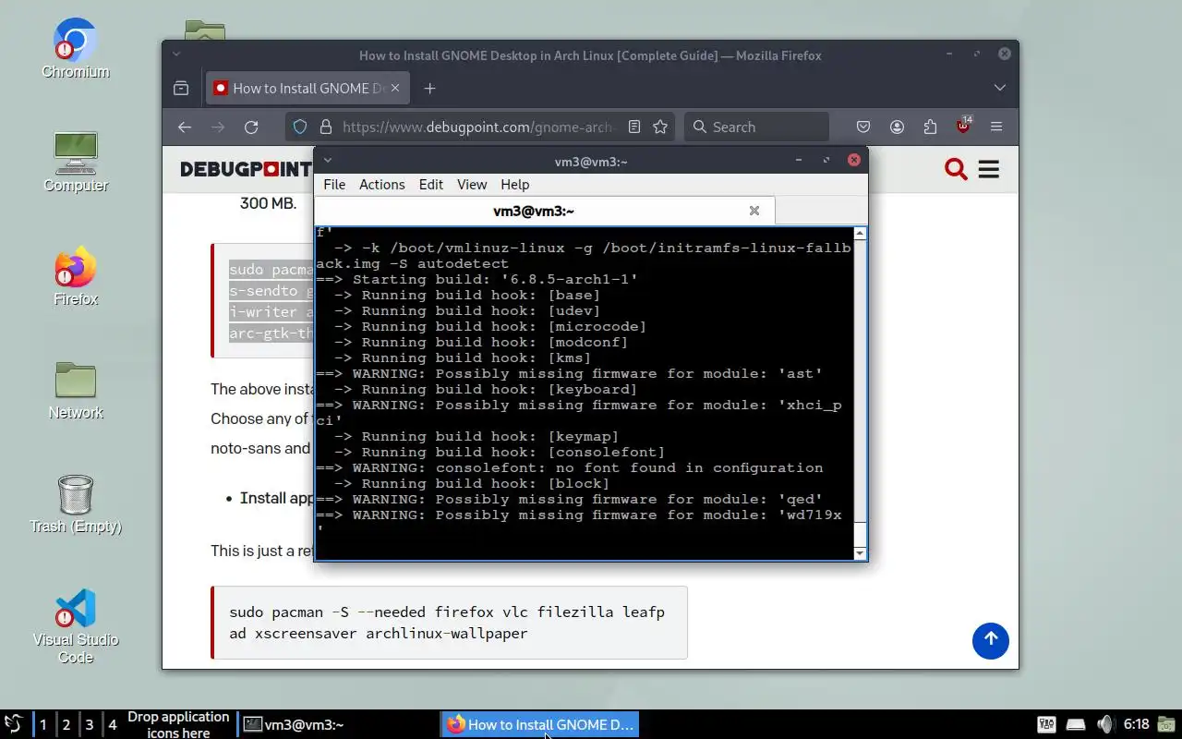The width and height of the screenshot is (1182, 739).
Task: Click the terminal scrollbar up arrow
Action: pyautogui.click(x=860, y=234)
